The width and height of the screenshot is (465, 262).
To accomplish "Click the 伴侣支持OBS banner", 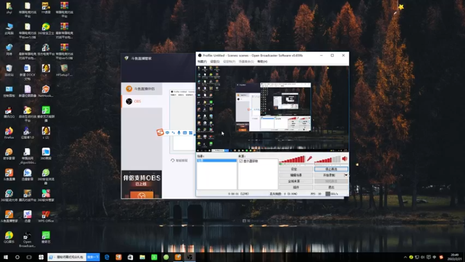I will tap(142, 184).
